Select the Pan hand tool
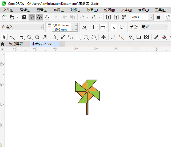The image size is (171, 147). (x=45, y=37)
